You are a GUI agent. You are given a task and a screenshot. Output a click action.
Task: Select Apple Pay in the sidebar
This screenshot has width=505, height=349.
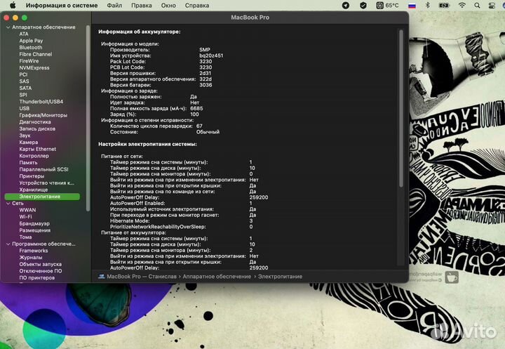tap(31, 41)
